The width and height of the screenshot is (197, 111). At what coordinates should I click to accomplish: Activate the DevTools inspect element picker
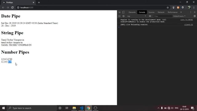pos(119,12)
